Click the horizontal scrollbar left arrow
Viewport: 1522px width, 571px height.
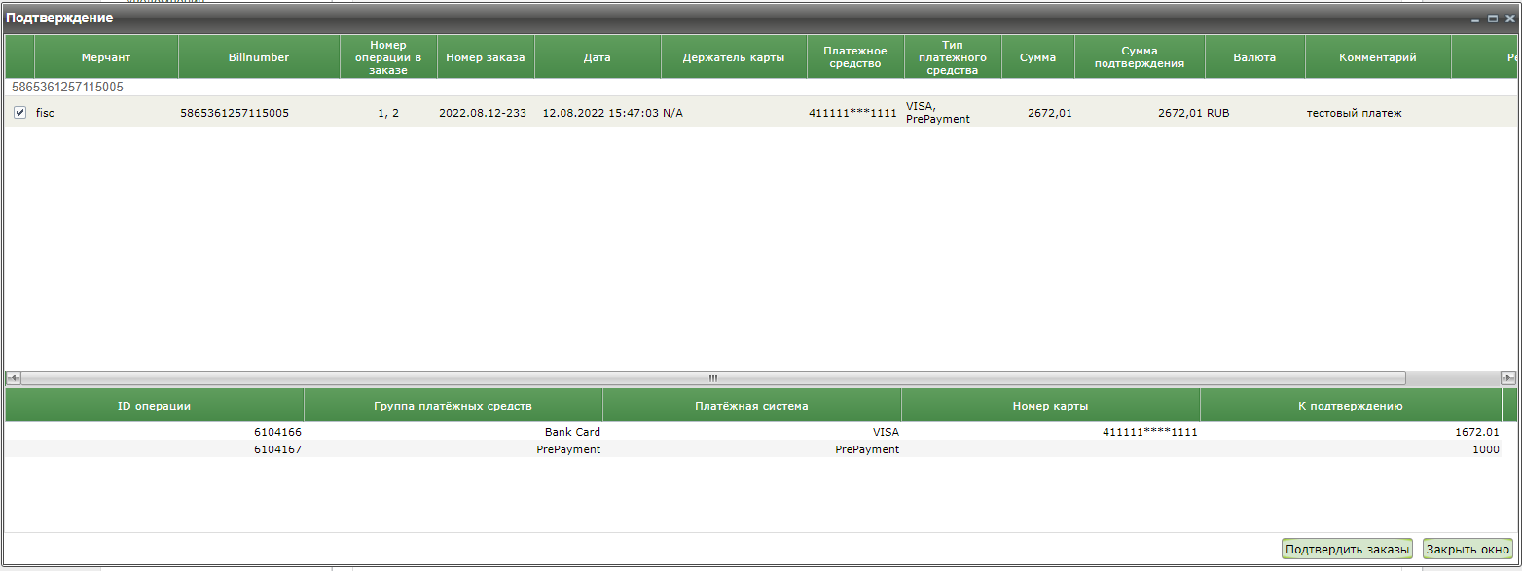(13, 377)
